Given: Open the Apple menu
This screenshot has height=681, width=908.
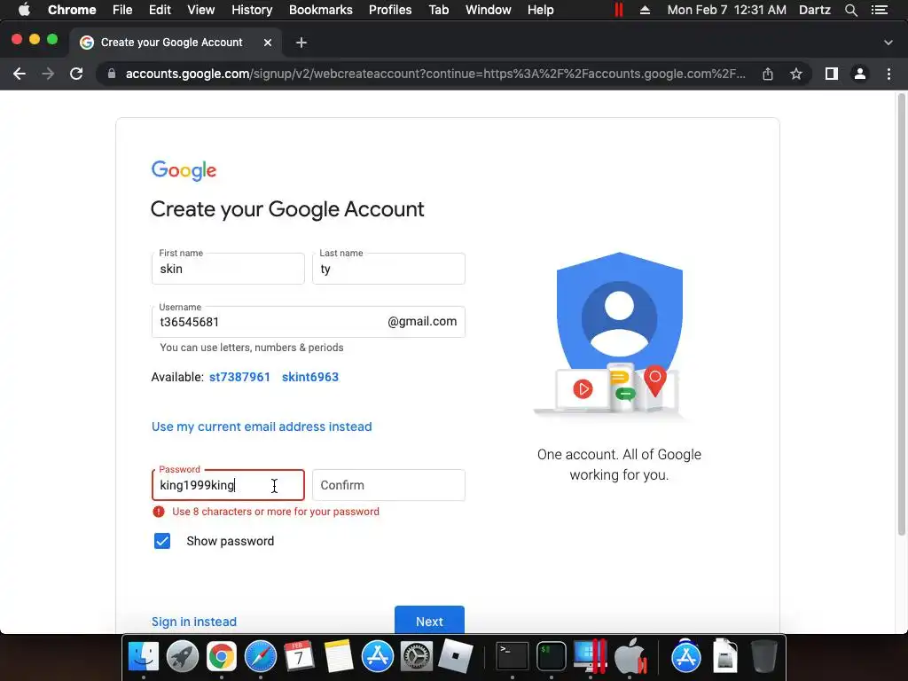Looking at the screenshot, I should point(24,10).
